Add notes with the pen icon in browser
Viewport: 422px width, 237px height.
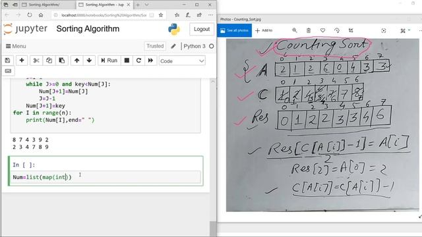(x=188, y=15)
